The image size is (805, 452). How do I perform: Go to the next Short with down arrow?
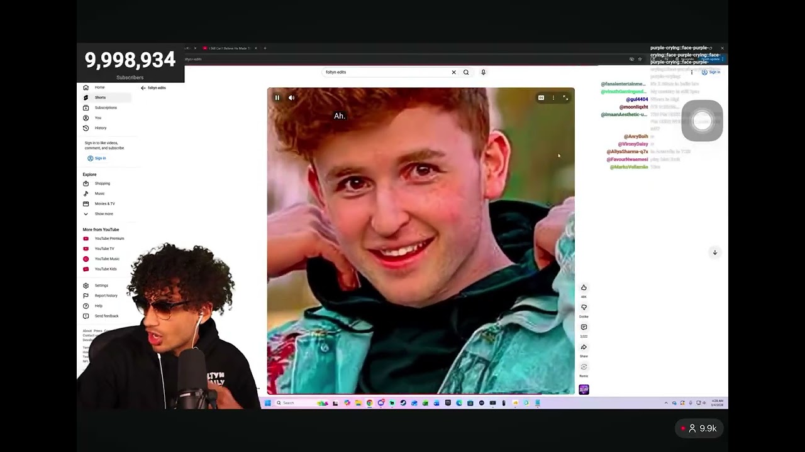pos(714,252)
